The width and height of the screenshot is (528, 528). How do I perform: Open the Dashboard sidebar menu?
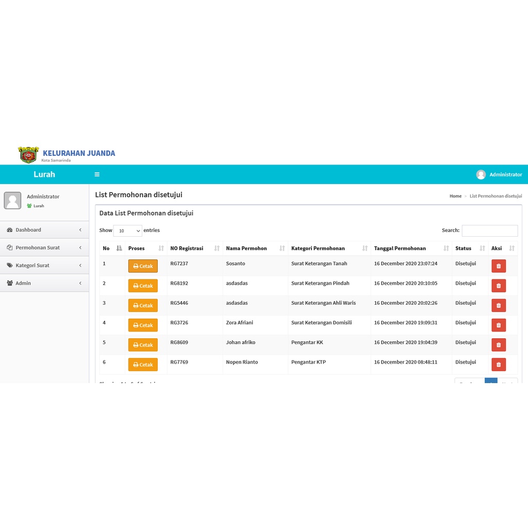(44, 229)
